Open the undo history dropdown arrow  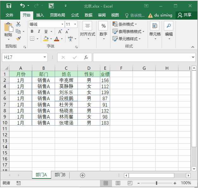click(x=28, y=6)
